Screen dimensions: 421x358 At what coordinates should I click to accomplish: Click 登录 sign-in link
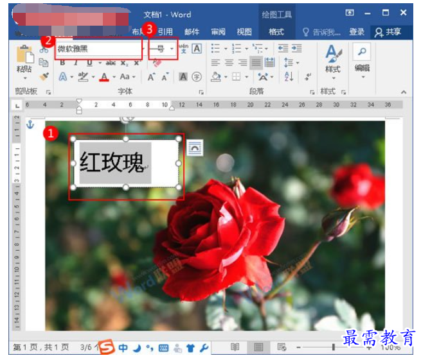357,32
